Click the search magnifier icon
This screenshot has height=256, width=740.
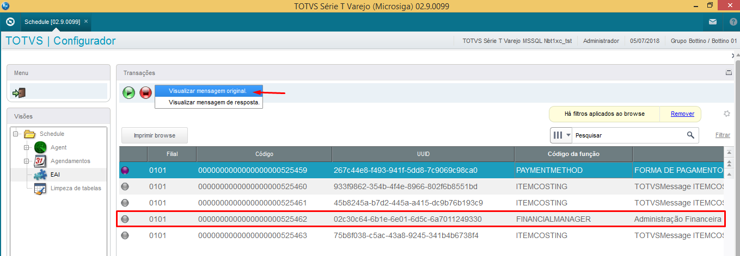690,135
